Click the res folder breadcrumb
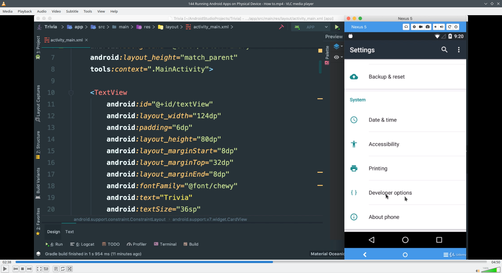 144,27
